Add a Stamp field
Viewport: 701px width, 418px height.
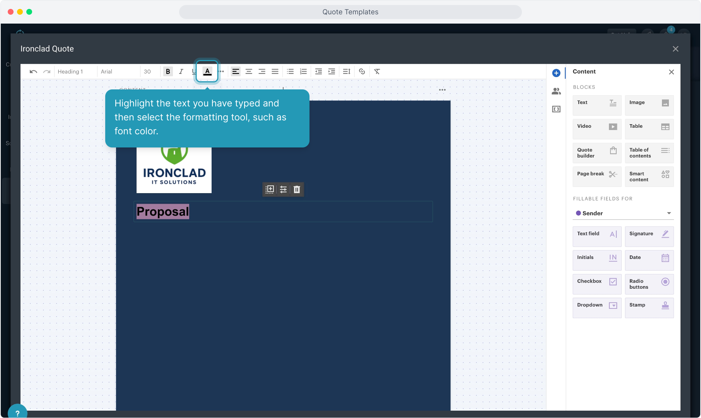click(649, 308)
